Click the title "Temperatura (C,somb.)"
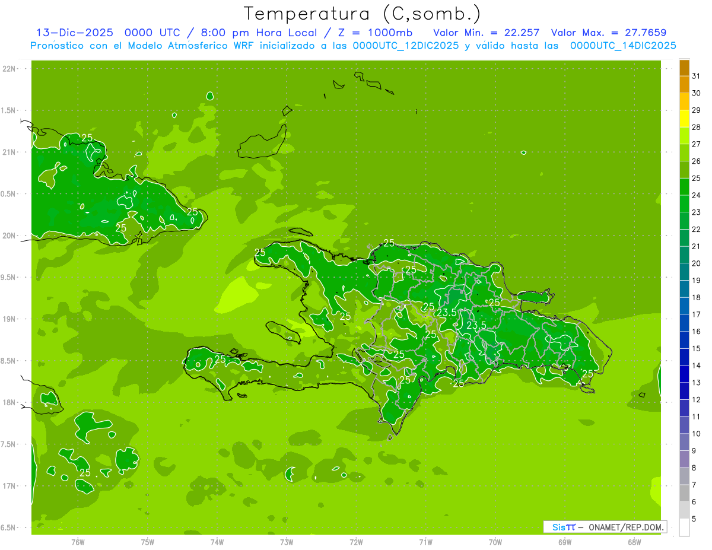The height and width of the screenshot is (550, 712). (363, 14)
